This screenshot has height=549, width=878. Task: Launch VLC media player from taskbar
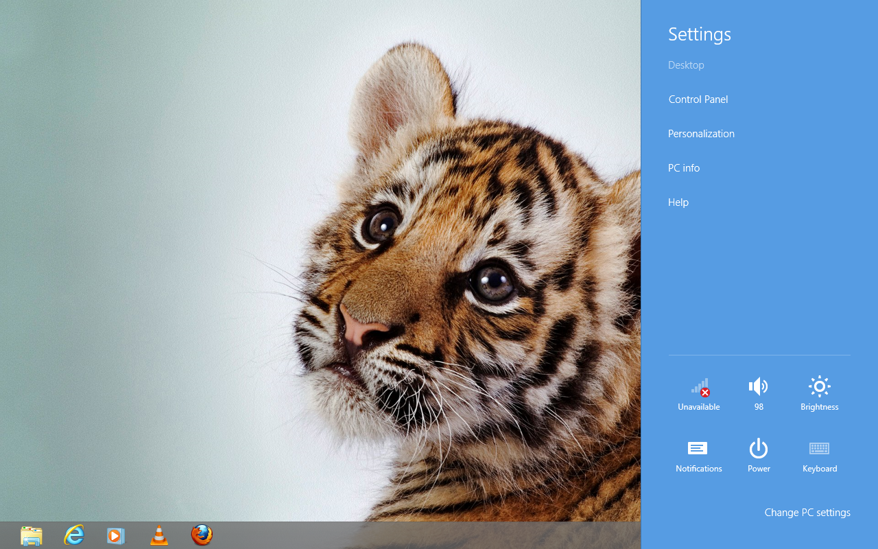click(x=159, y=535)
